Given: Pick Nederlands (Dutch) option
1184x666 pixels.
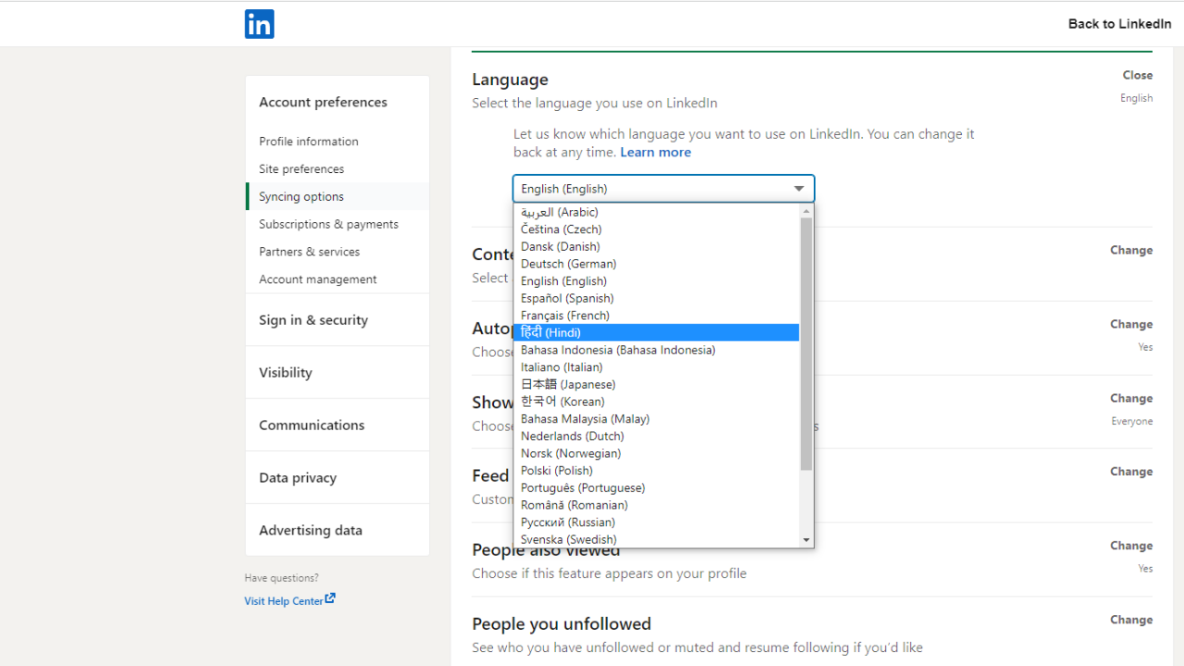Looking at the screenshot, I should tap(656, 436).
